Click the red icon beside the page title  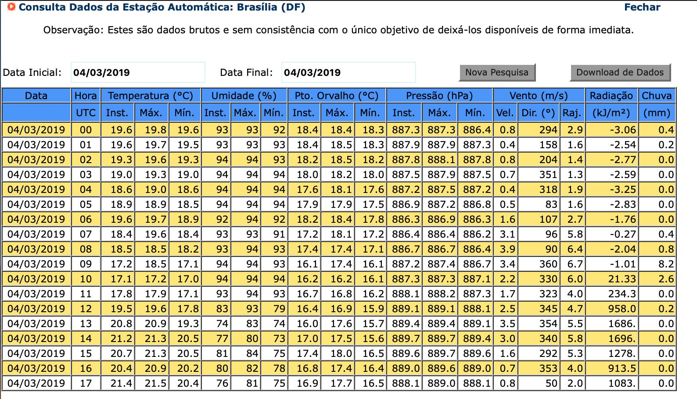12,7
